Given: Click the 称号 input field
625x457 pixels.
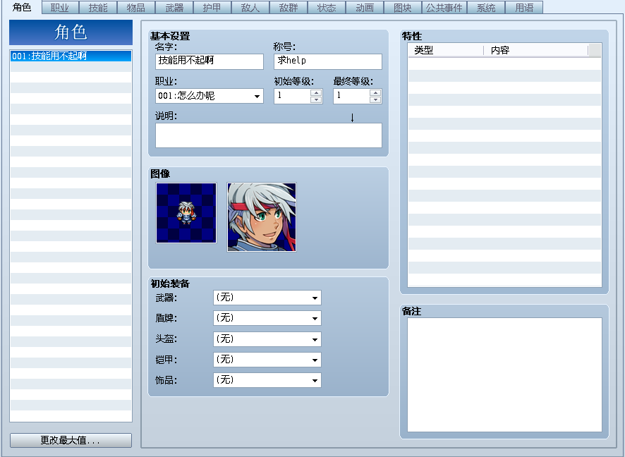Looking at the screenshot, I should [328, 61].
